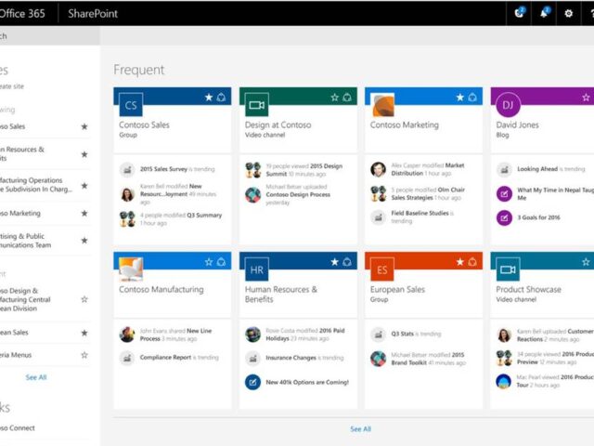The image size is (594, 446).
Task: Click share icon on Contoso Marketing card
Action: (472, 98)
